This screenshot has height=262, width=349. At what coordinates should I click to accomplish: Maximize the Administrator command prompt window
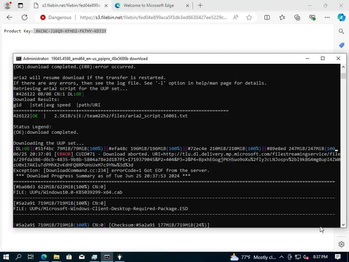[323, 58]
